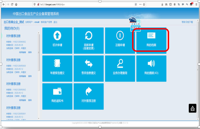200x129 pixels.
Task: Open 整改信息提交 tile
Action: (x=89, y=68)
